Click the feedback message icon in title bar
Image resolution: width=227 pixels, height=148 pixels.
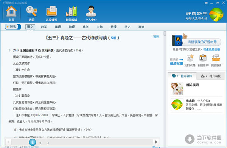206,3
